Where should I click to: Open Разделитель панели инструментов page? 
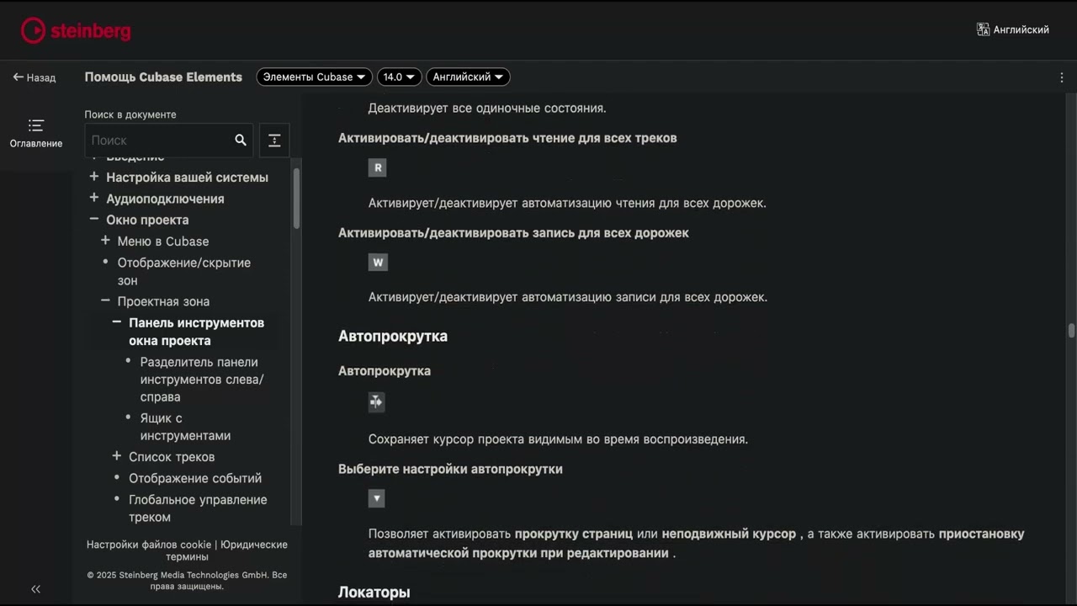pos(202,380)
